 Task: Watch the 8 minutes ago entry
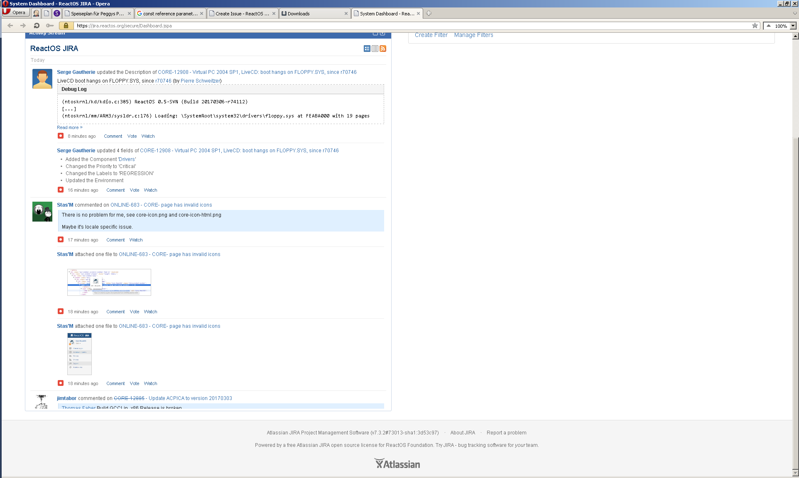coord(148,136)
